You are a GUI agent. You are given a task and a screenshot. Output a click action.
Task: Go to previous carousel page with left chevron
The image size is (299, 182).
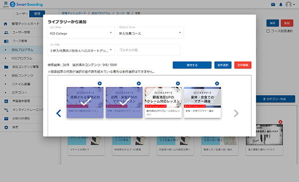(58, 113)
